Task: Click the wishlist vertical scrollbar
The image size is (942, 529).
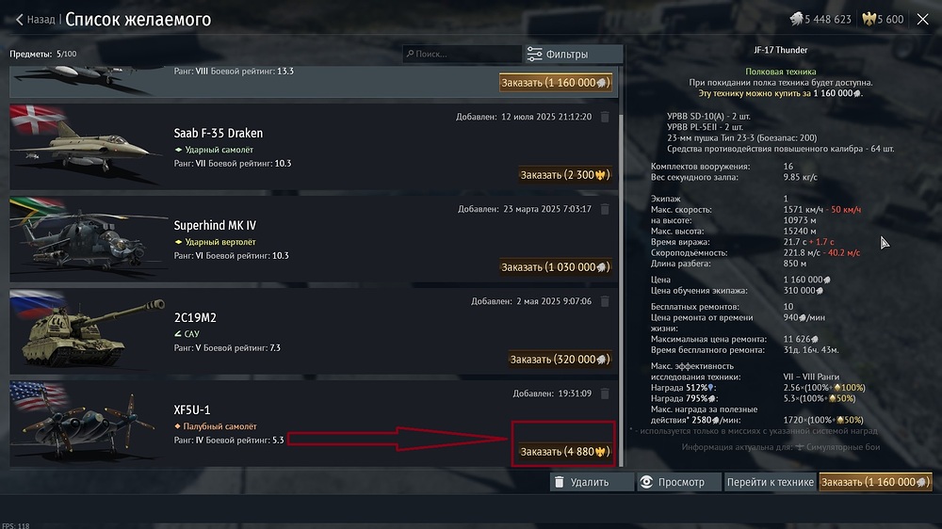Action: (619, 282)
